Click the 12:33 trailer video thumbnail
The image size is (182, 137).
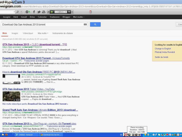11,96
